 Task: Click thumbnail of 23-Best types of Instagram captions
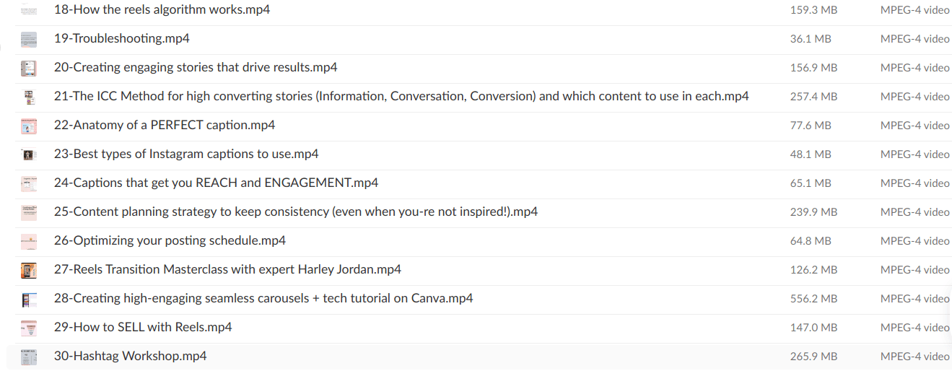[x=29, y=155]
